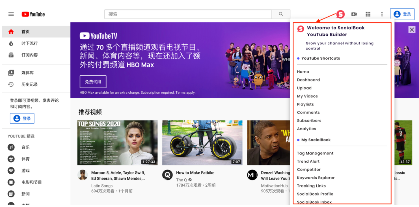Open Subscribers in the SocialBook popup
Viewport: 419px width, 207px height.
(x=309, y=121)
